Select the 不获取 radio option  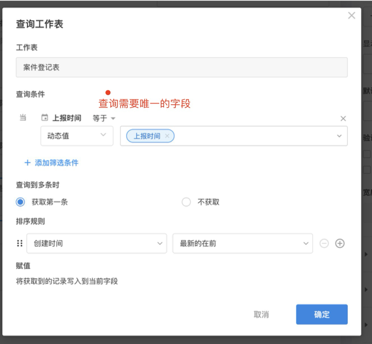click(x=186, y=202)
